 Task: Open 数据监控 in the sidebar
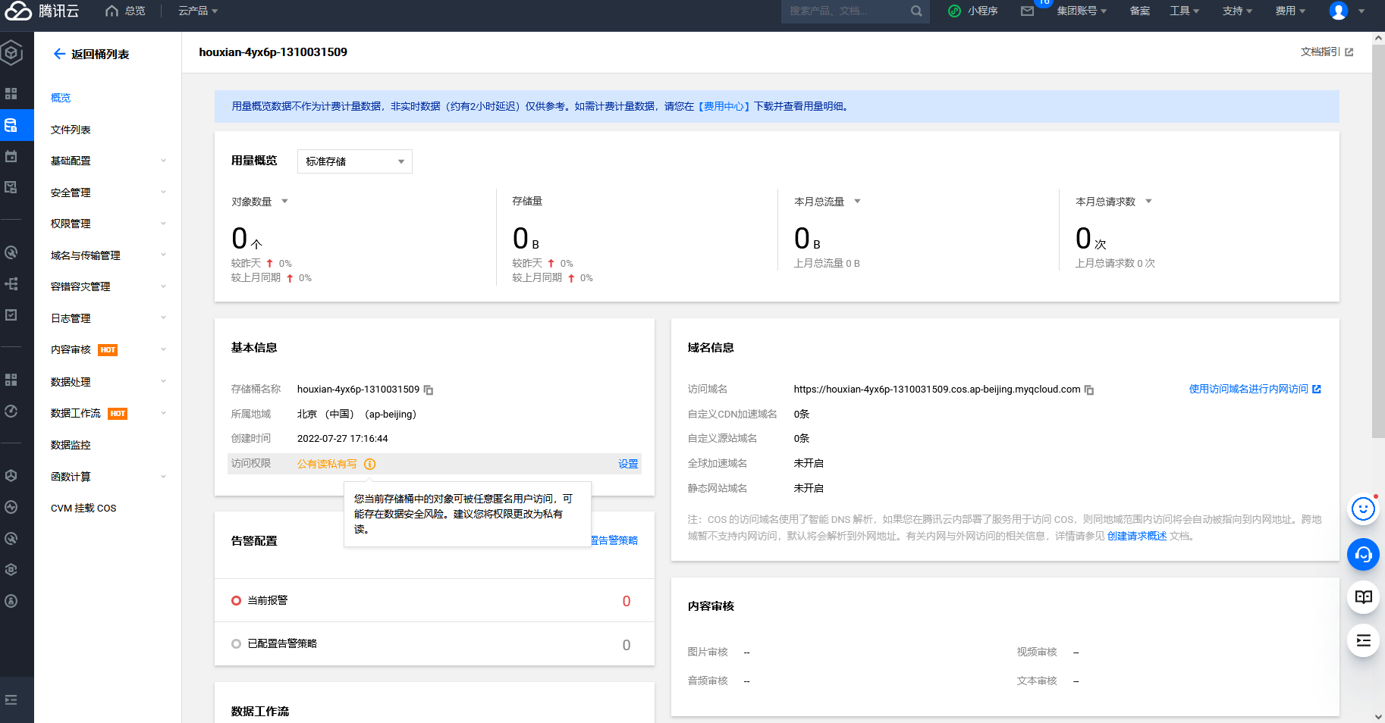[x=71, y=445]
